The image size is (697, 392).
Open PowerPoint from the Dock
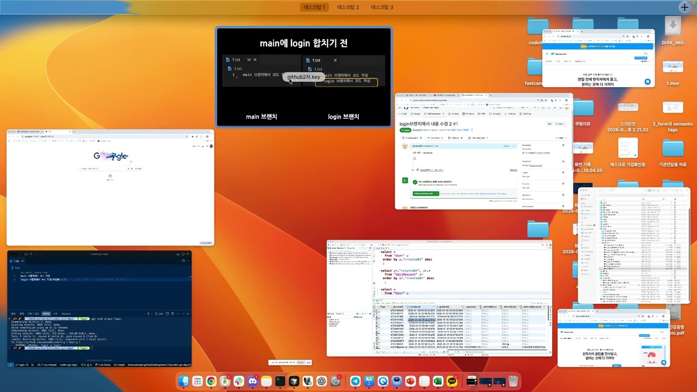(411, 382)
